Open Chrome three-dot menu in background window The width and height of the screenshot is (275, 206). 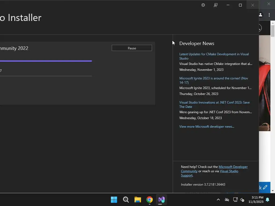pyautogui.click(x=269, y=15)
